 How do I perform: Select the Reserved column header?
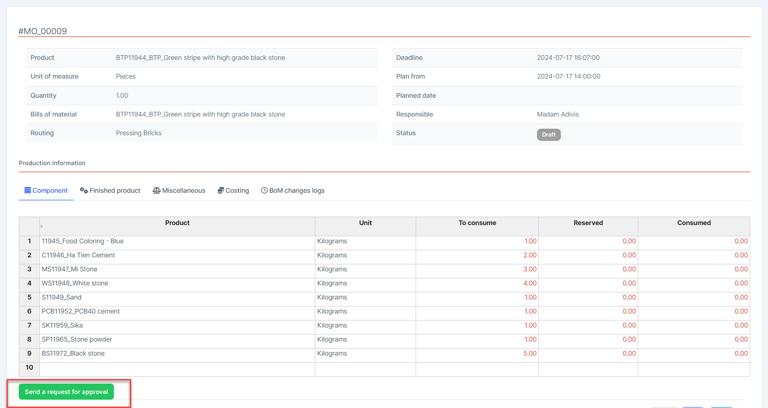coord(588,223)
